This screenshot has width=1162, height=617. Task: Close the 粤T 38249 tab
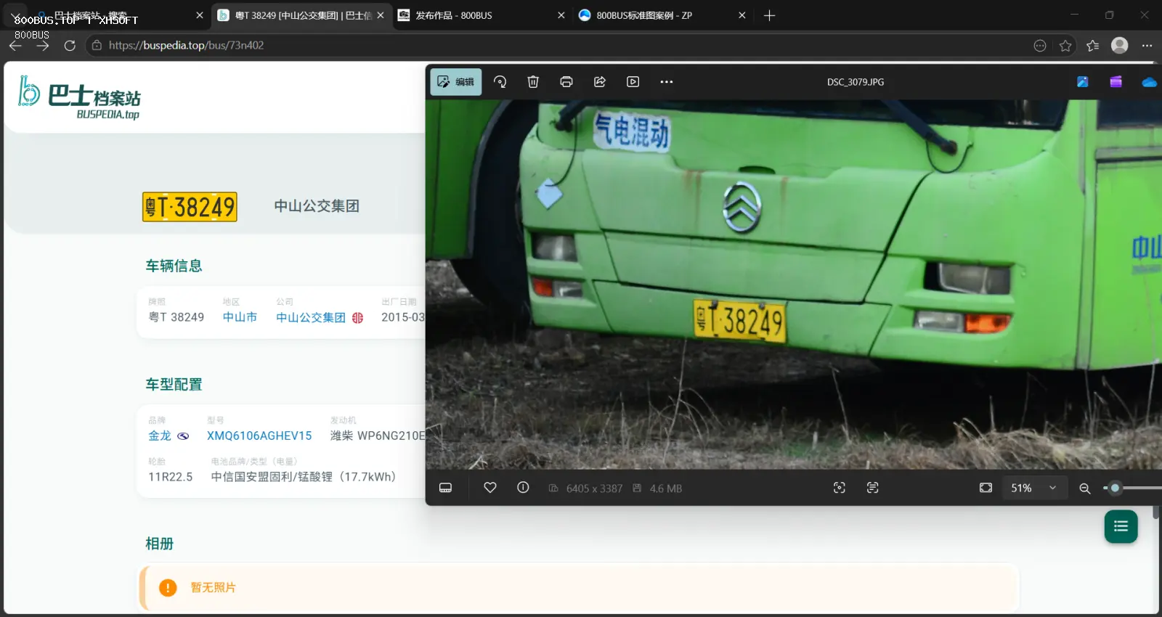point(381,15)
